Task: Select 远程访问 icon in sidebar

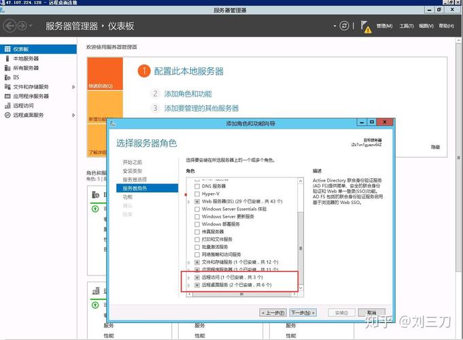Action: pos(7,106)
